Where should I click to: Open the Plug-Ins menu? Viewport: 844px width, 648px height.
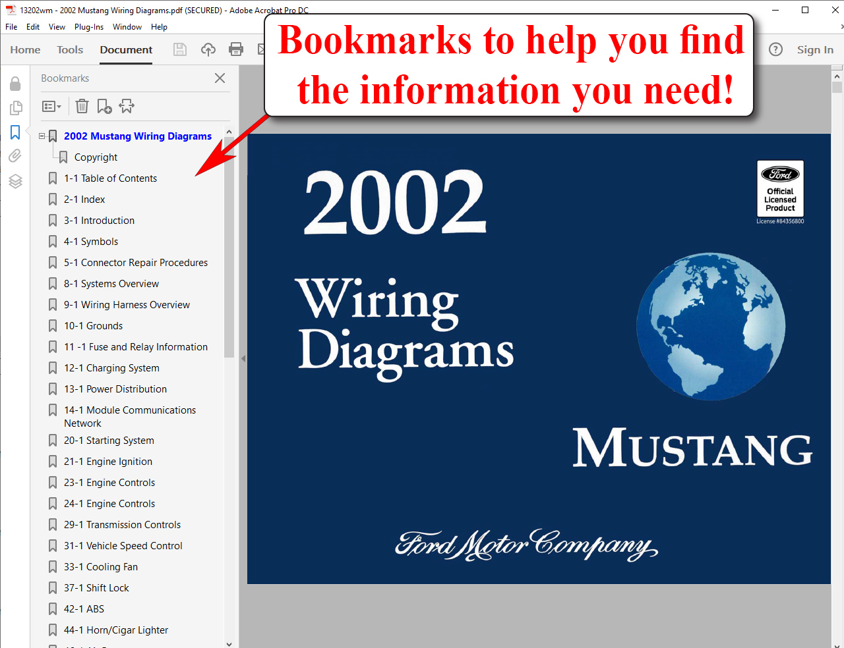pyautogui.click(x=89, y=27)
